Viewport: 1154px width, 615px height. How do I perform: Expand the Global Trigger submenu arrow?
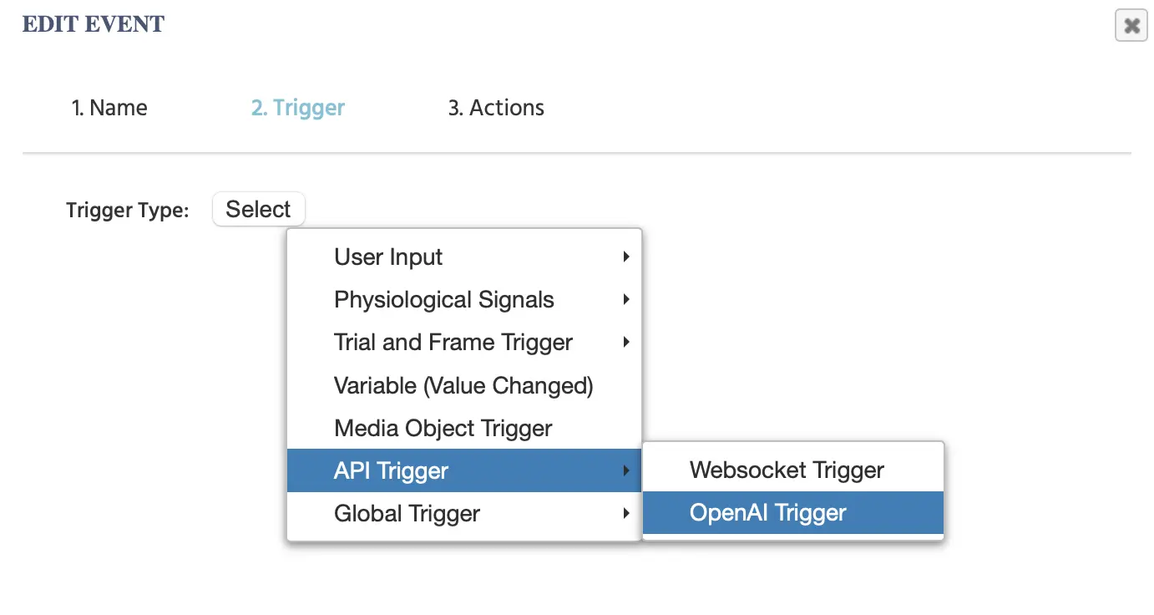626,513
